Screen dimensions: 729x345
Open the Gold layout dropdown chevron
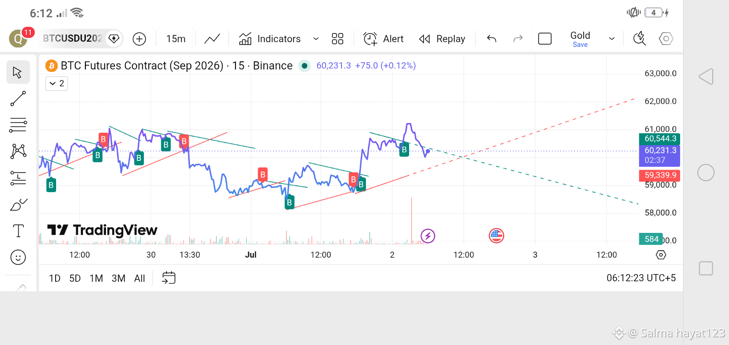pyautogui.click(x=611, y=39)
